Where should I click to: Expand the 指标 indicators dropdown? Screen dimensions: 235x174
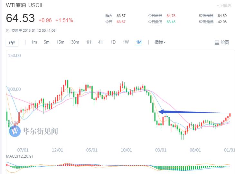[x=160, y=42]
